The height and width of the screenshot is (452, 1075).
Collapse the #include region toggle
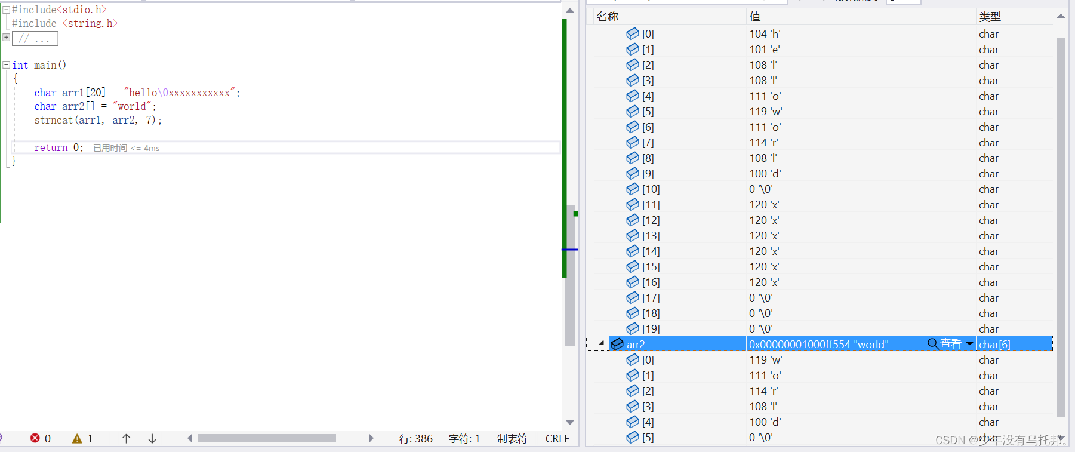(x=6, y=10)
